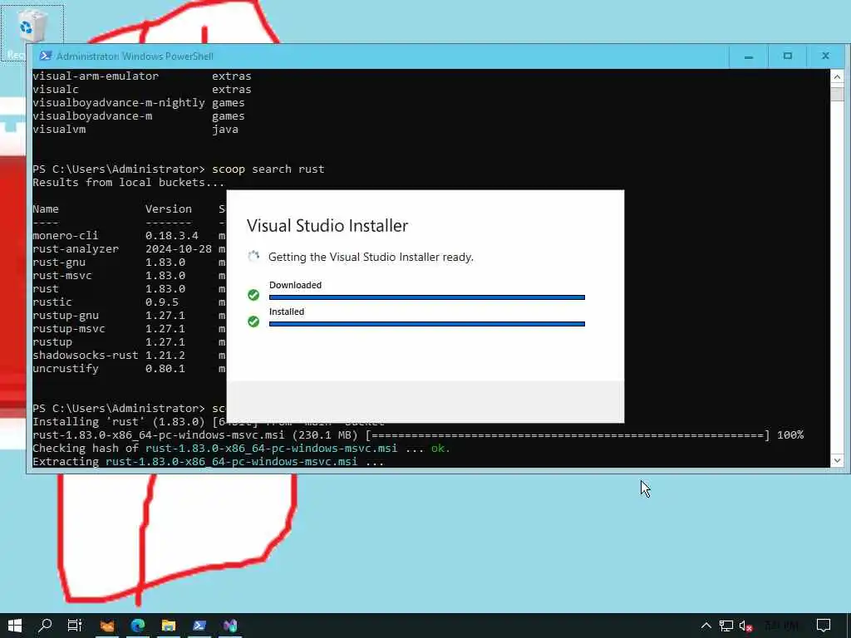
Task: Click the Downloaded progress bar
Action: click(x=426, y=297)
